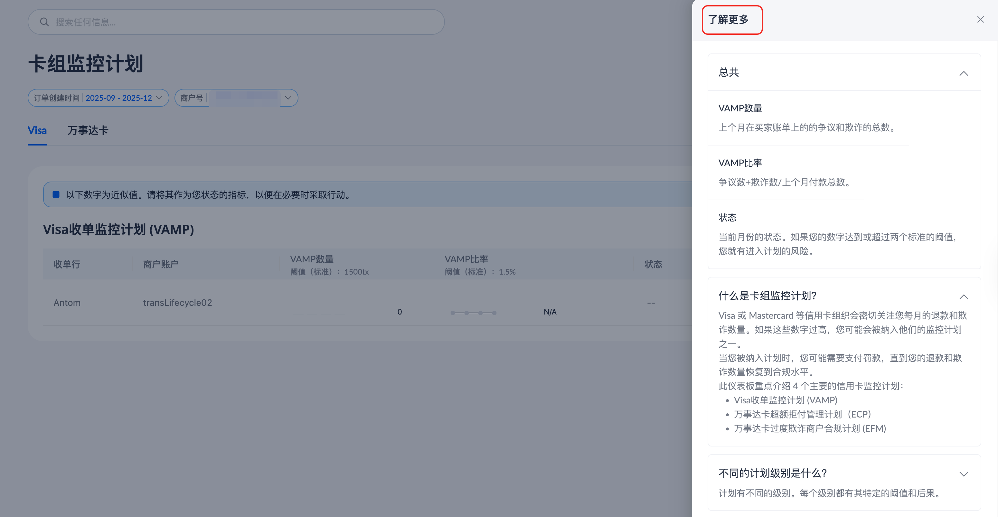Open the 订单创建时间 date range dropdown

click(98, 98)
